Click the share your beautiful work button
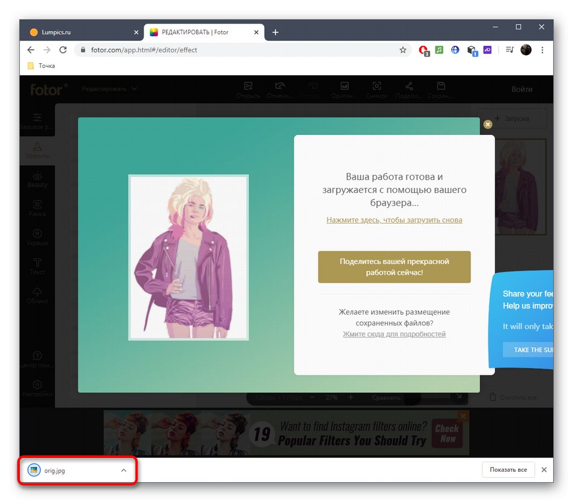Viewport: 573px width, 502px height. [394, 267]
